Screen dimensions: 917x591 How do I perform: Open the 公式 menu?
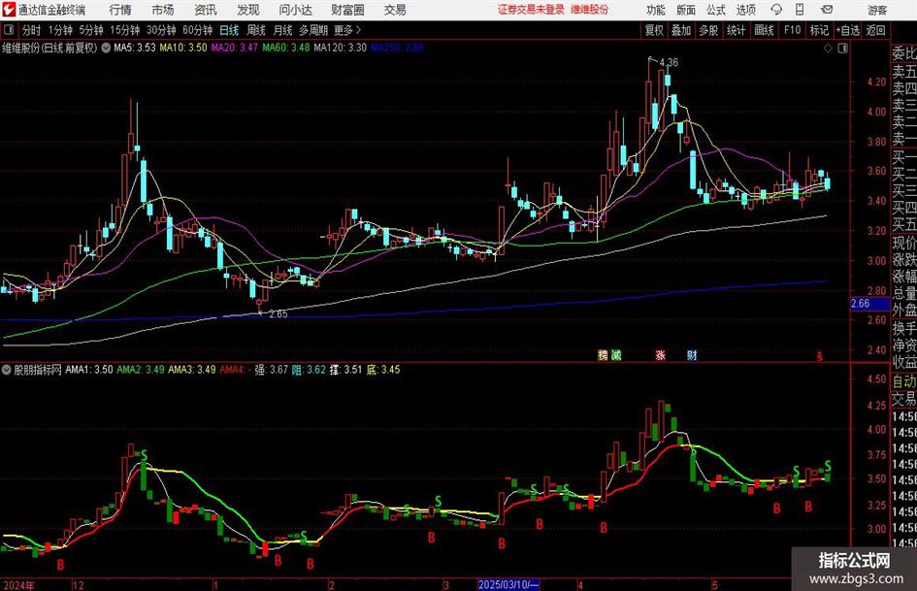[715, 10]
